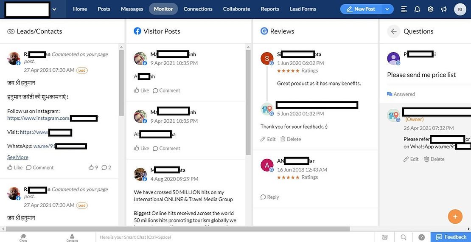Image resolution: width=471 pixels, height=242 pixels.
Task: Expand the New Post dropdown arrow
Action: [x=387, y=9]
